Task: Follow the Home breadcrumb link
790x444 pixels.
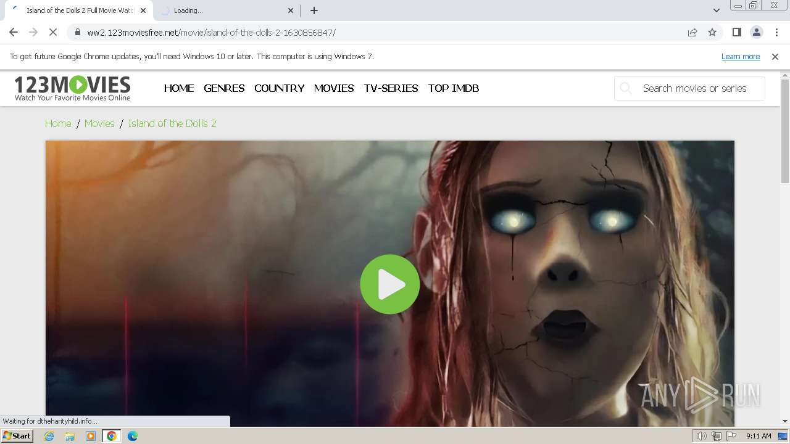Action: tap(58, 123)
